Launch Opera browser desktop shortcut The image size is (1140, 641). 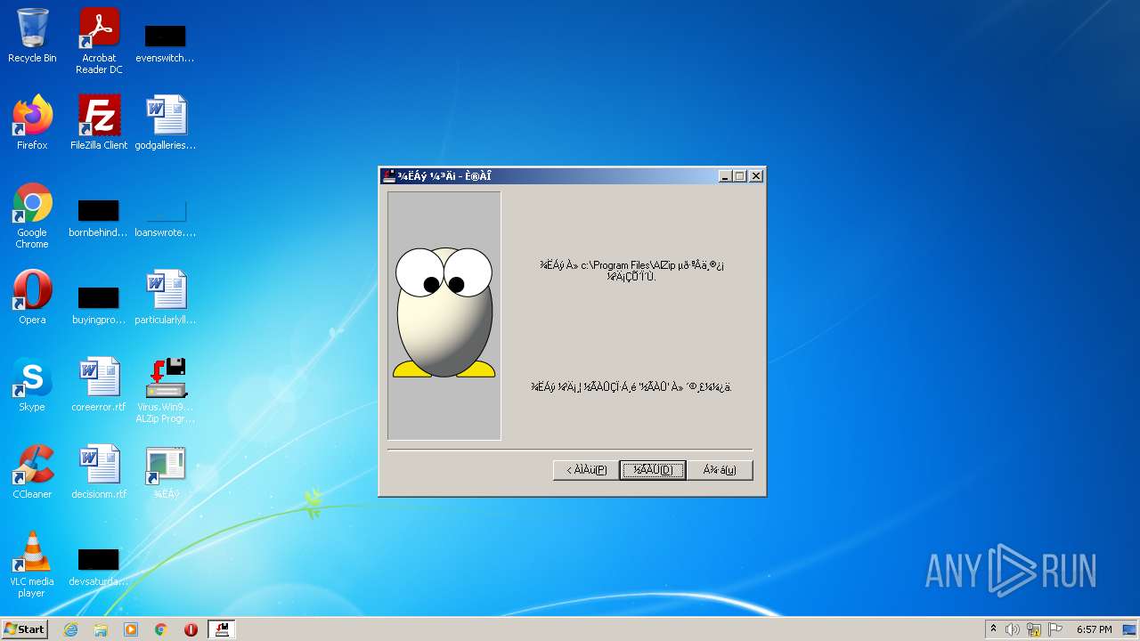pyautogui.click(x=32, y=297)
